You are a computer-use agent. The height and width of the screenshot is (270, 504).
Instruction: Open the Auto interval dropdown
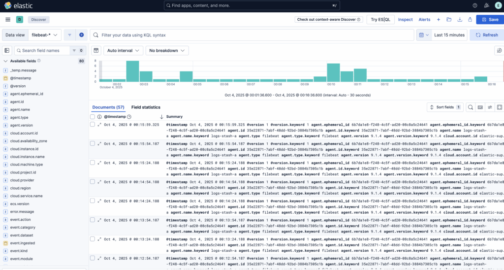point(124,50)
